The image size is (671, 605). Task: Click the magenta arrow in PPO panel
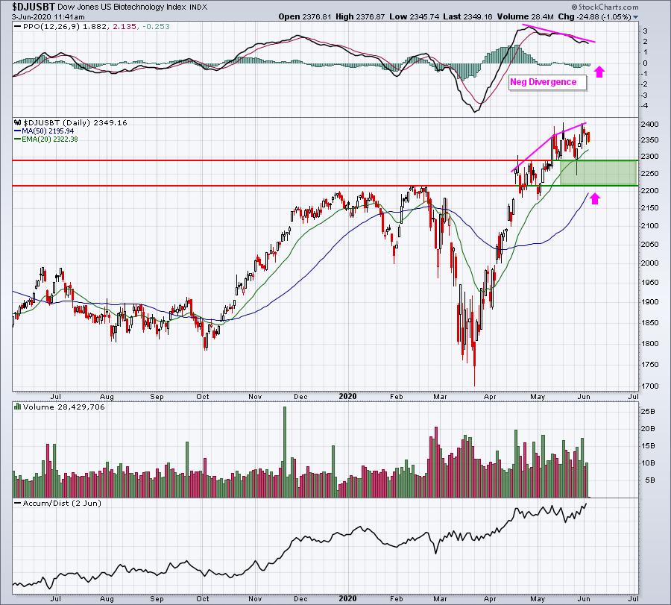click(599, 72)
